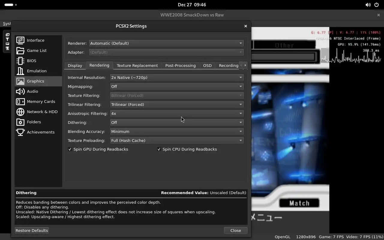This screenshot has width=384, height=240.
Task: Switch to the Display tab
Action: pos(75,65)
